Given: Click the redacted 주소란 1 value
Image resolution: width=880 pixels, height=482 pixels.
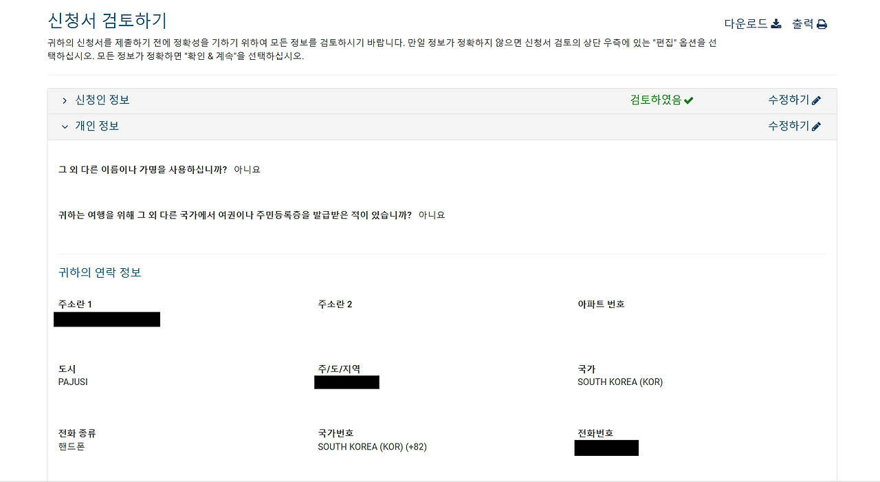Looking at the screenshot, I should (107, 319).
